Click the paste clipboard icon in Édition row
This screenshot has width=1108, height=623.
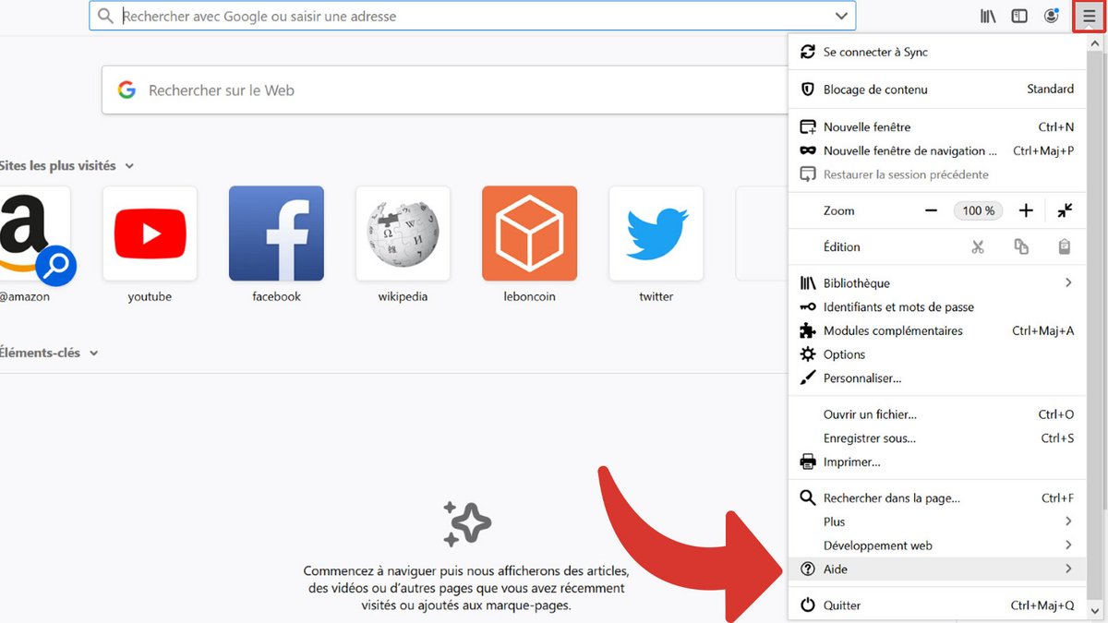point(1063,246)
